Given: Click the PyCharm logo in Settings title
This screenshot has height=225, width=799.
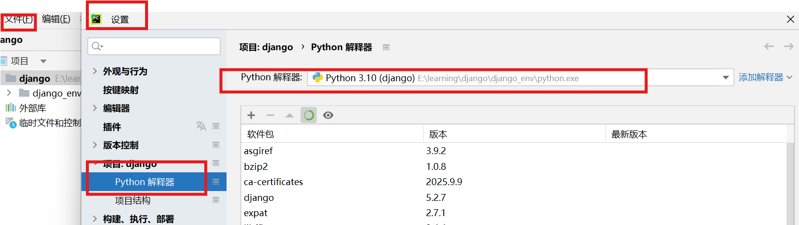Looking at the screenshot, I should (x=96, y=19).
